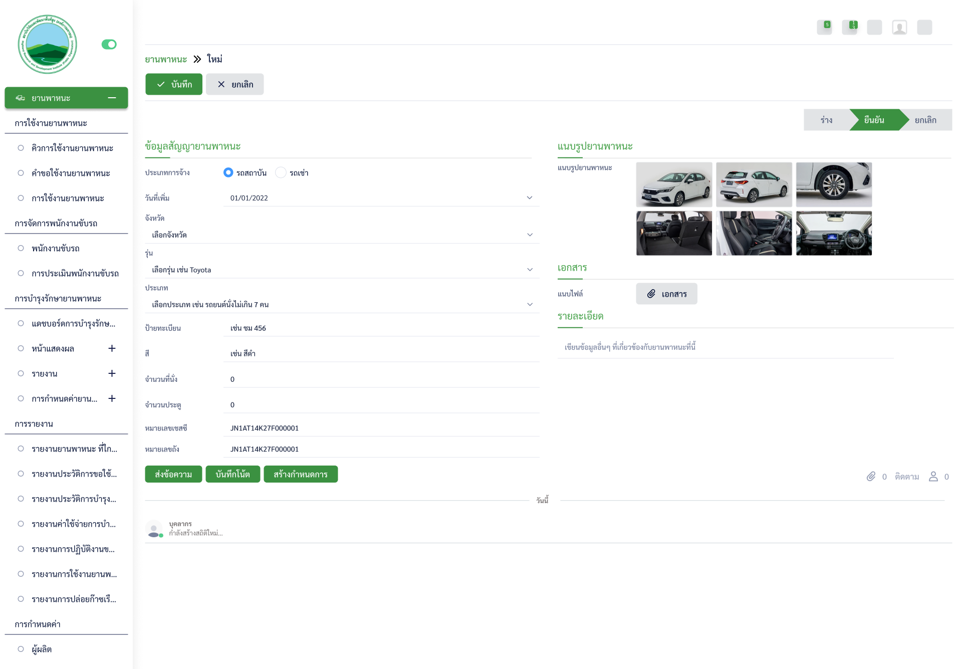962x669 pixels.
Task: Select the รถเช่า radio option
Action: [281, 172]
